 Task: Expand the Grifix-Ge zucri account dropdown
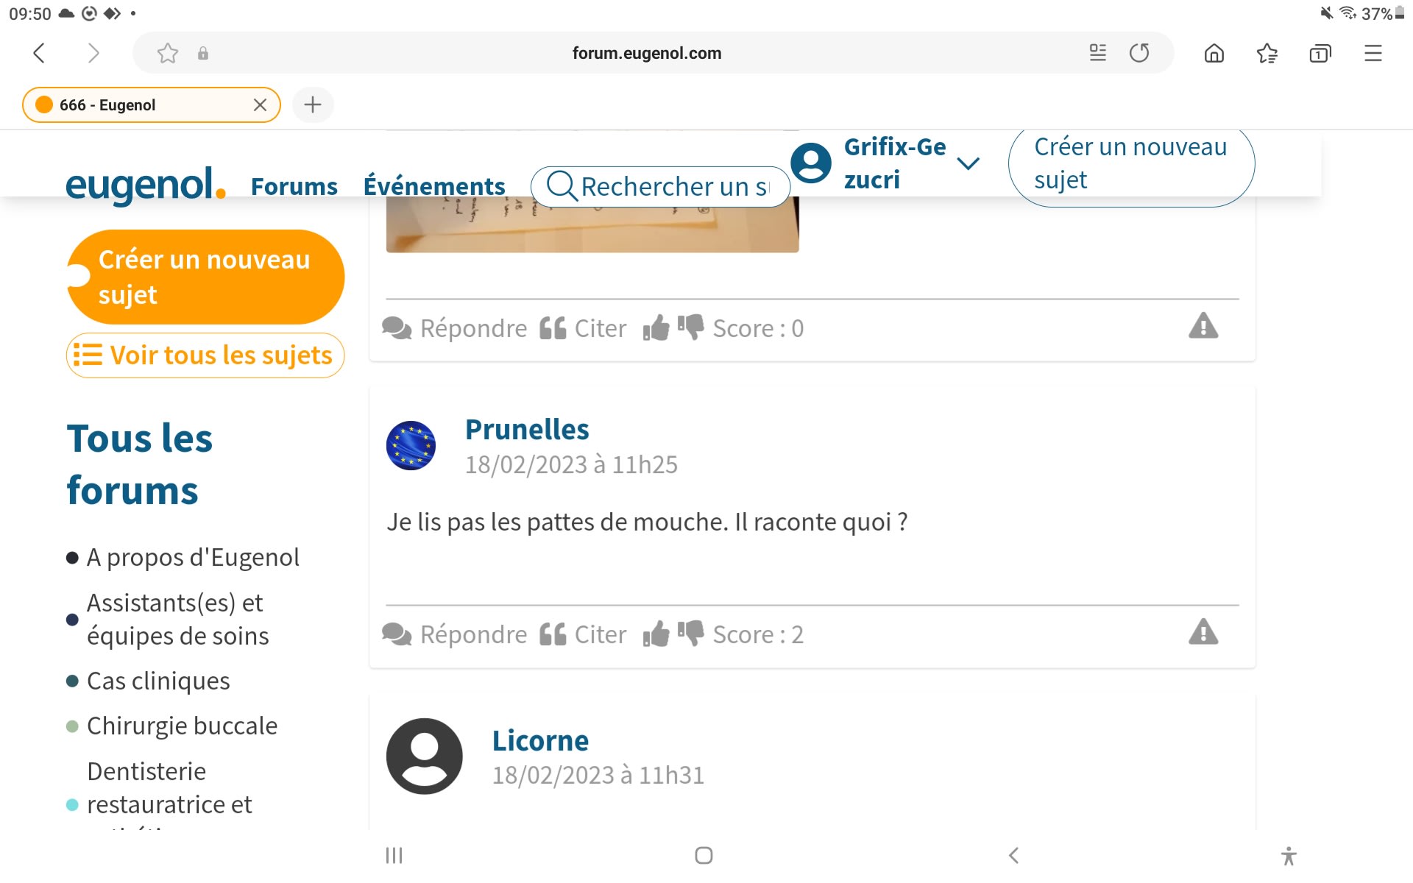tap(968, 163)
